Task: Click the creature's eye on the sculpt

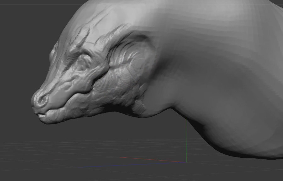Action: pos(83,63)
